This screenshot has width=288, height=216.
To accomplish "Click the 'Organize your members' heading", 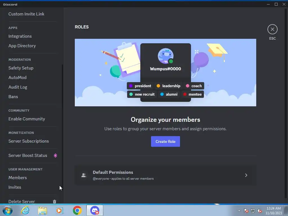I will click(165, 120).
